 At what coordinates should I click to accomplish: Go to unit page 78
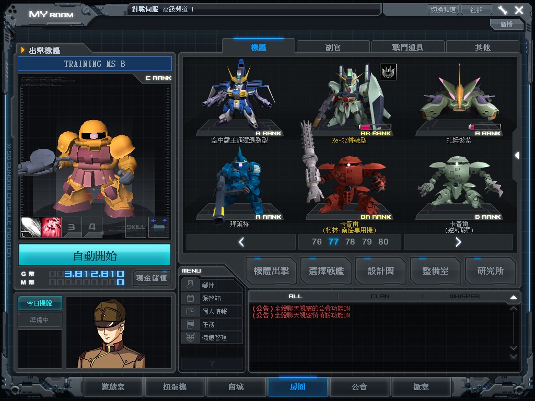[350, 242]
